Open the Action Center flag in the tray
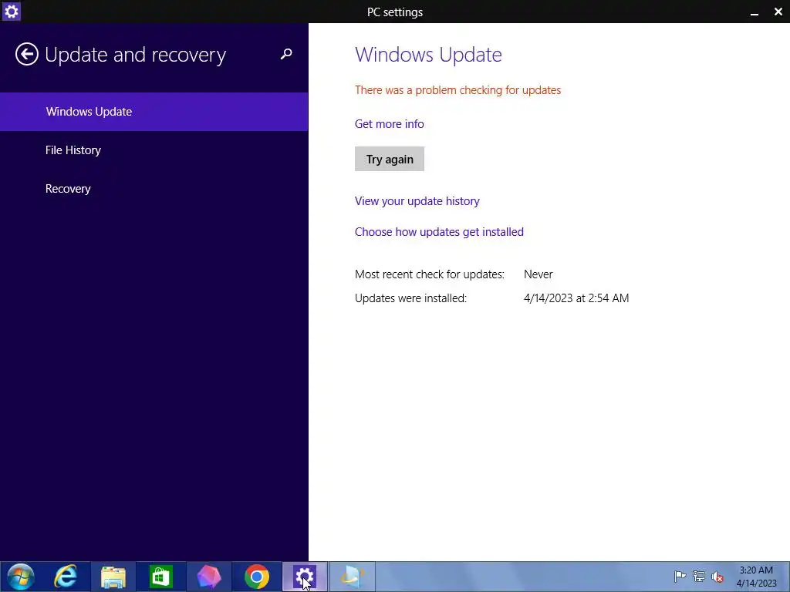This screenshot has height=592, width=790. click(x=680, y=577)
